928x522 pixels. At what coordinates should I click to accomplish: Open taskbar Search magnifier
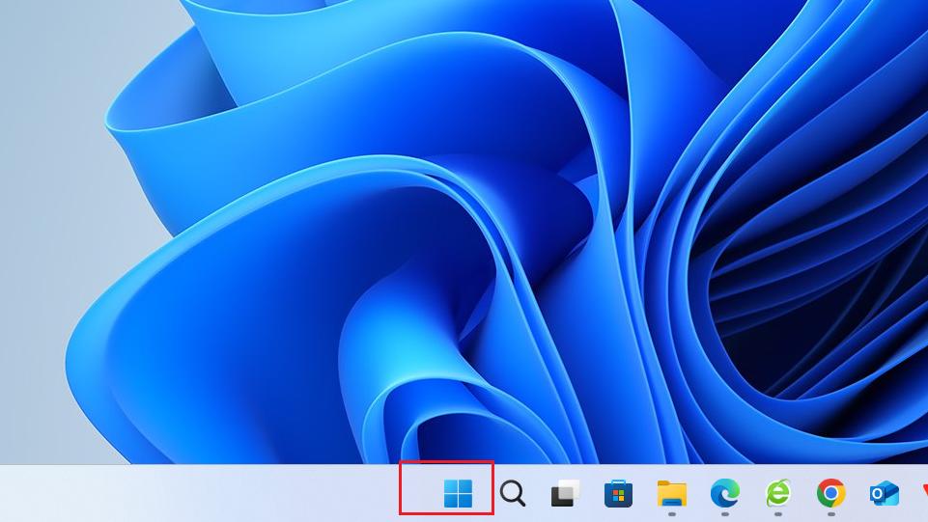coord(513,493)
